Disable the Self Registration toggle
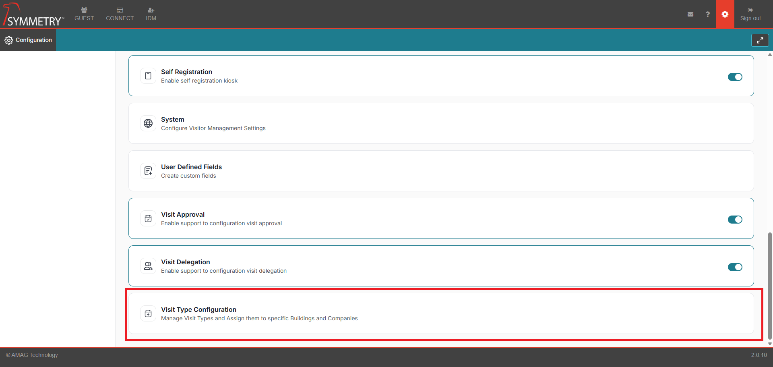773x367 pixels. 735,77
